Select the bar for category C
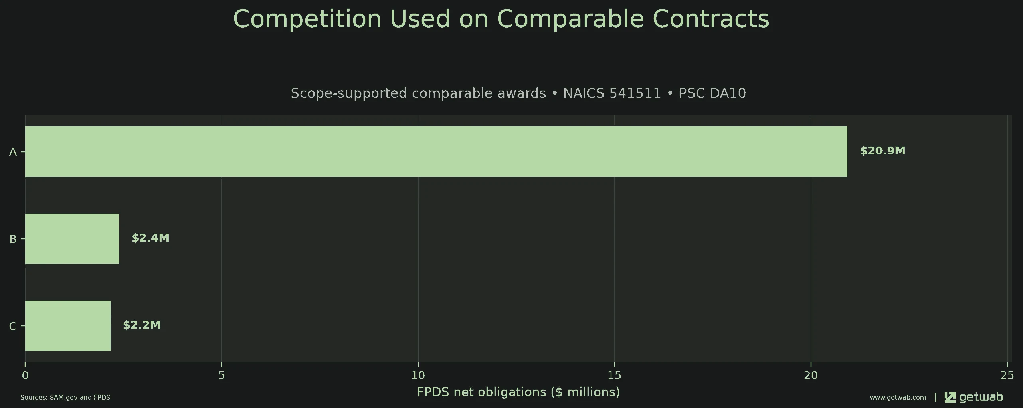This screenshot has width=1023, height=408. tap(68, 325)
